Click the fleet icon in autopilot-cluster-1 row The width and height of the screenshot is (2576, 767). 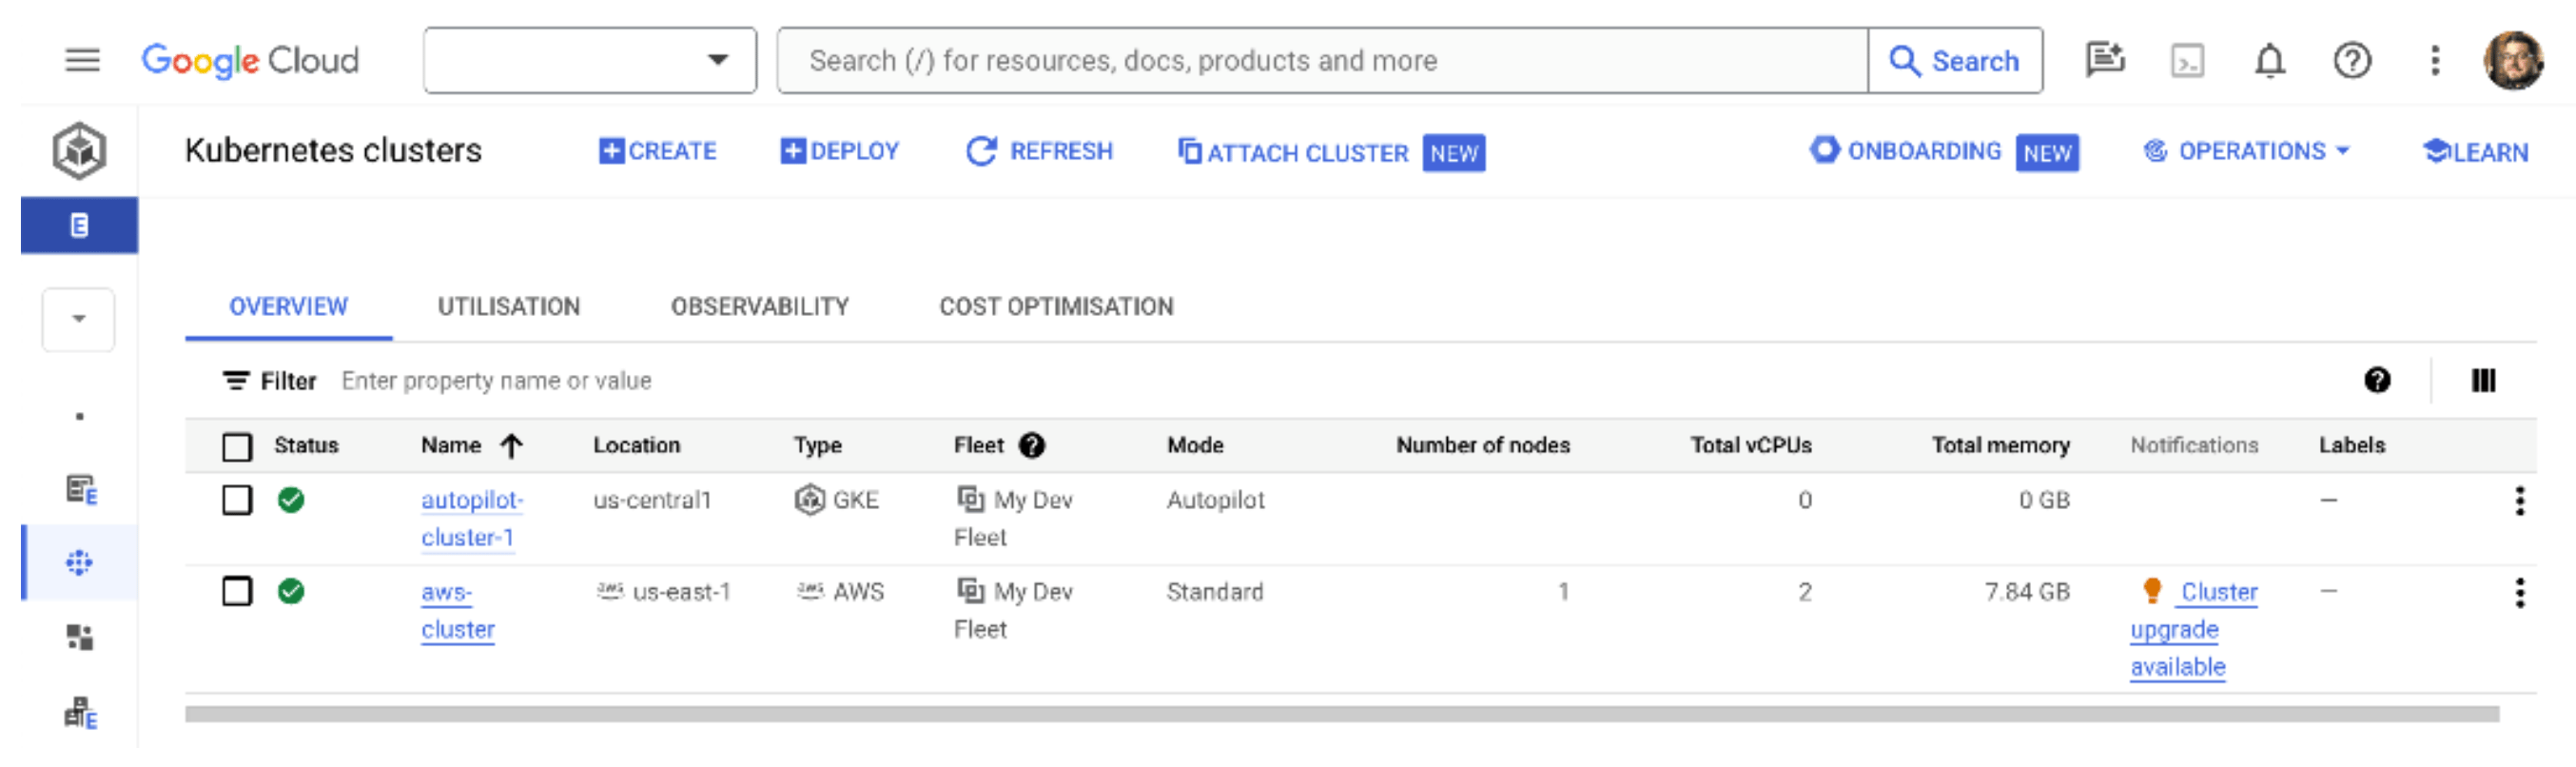coord(970,498)
